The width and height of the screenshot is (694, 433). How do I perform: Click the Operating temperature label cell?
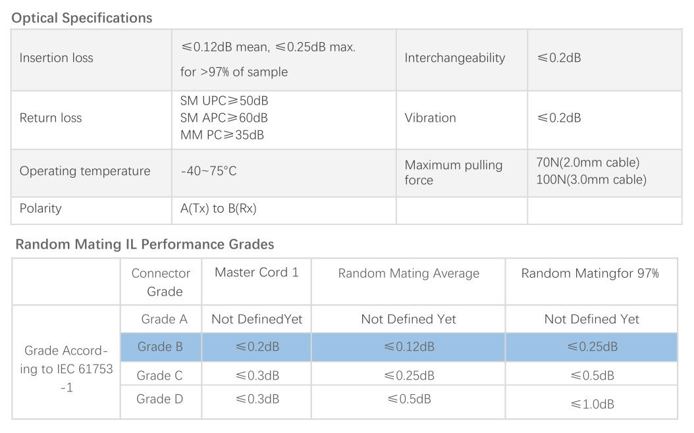pos(85,171)
